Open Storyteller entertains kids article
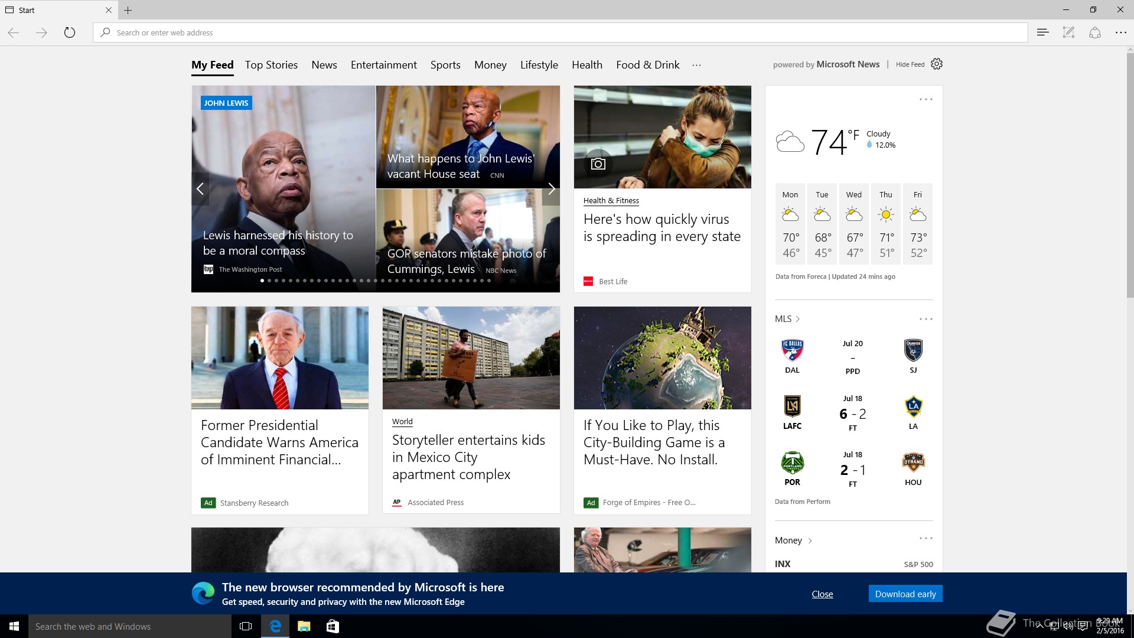 [468, 457]
